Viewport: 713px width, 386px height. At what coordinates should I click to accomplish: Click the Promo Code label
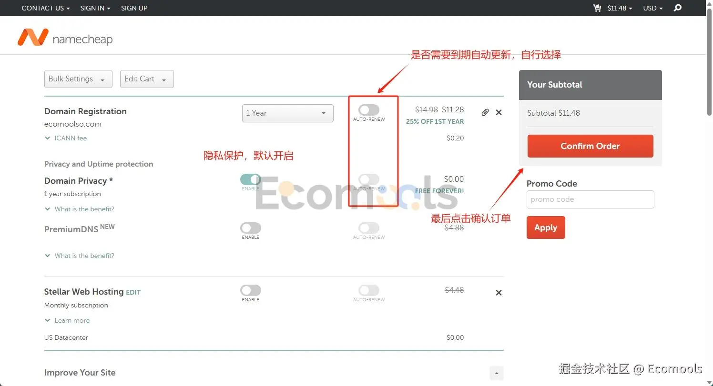coord(552,184)
